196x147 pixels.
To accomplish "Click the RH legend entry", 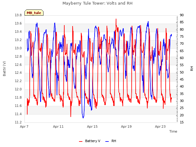I will 111,141.
